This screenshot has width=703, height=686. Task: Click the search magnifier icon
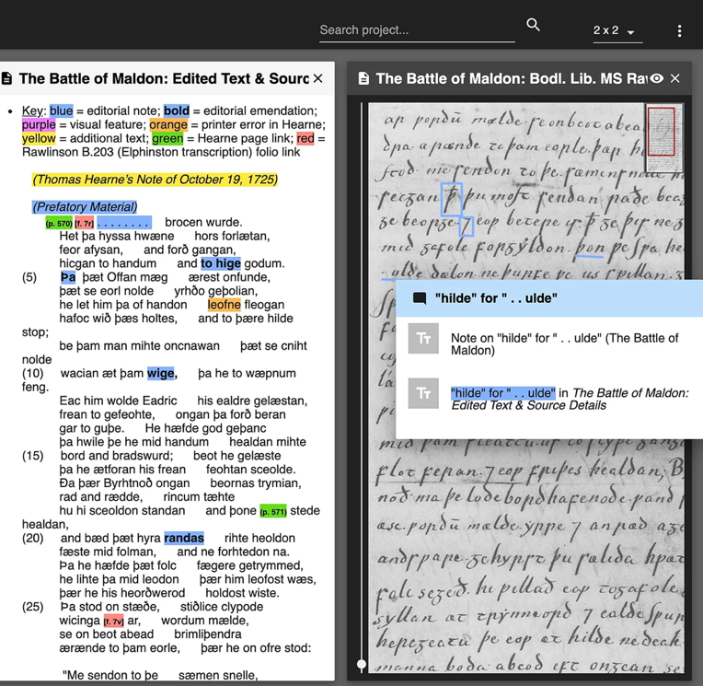[533, 24]
